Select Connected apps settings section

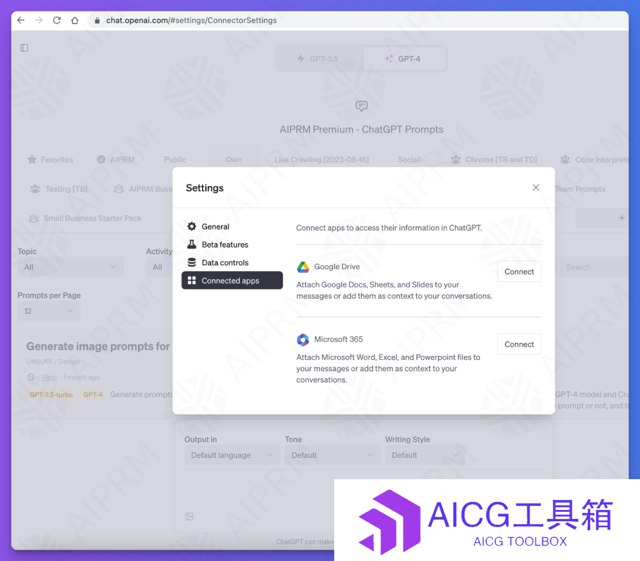(232, 280)
